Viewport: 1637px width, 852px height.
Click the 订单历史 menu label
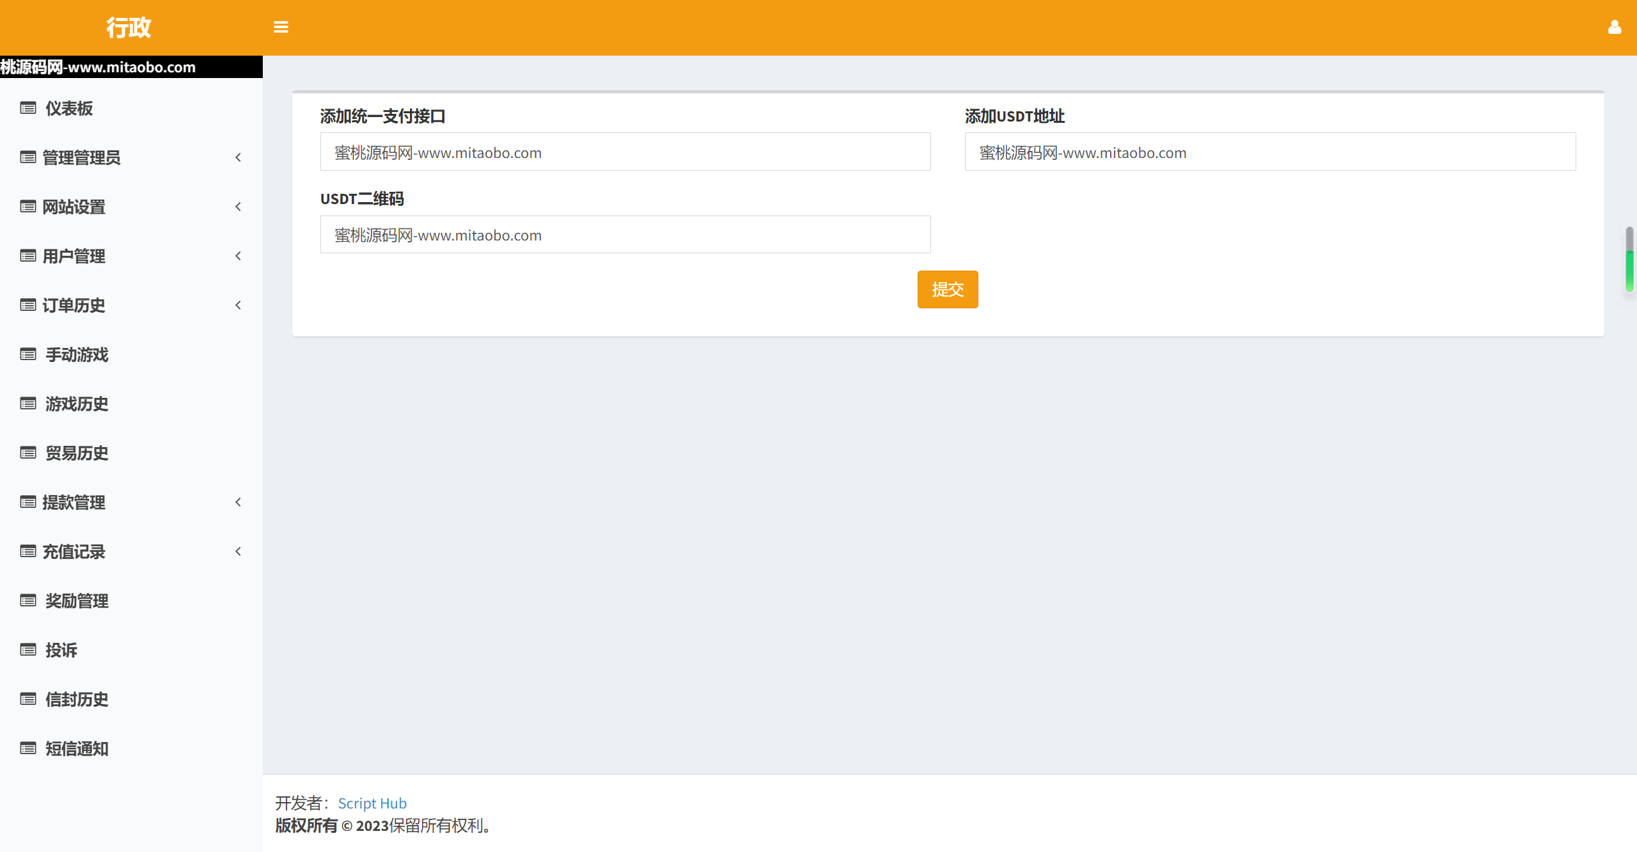[x=74, y=305]
